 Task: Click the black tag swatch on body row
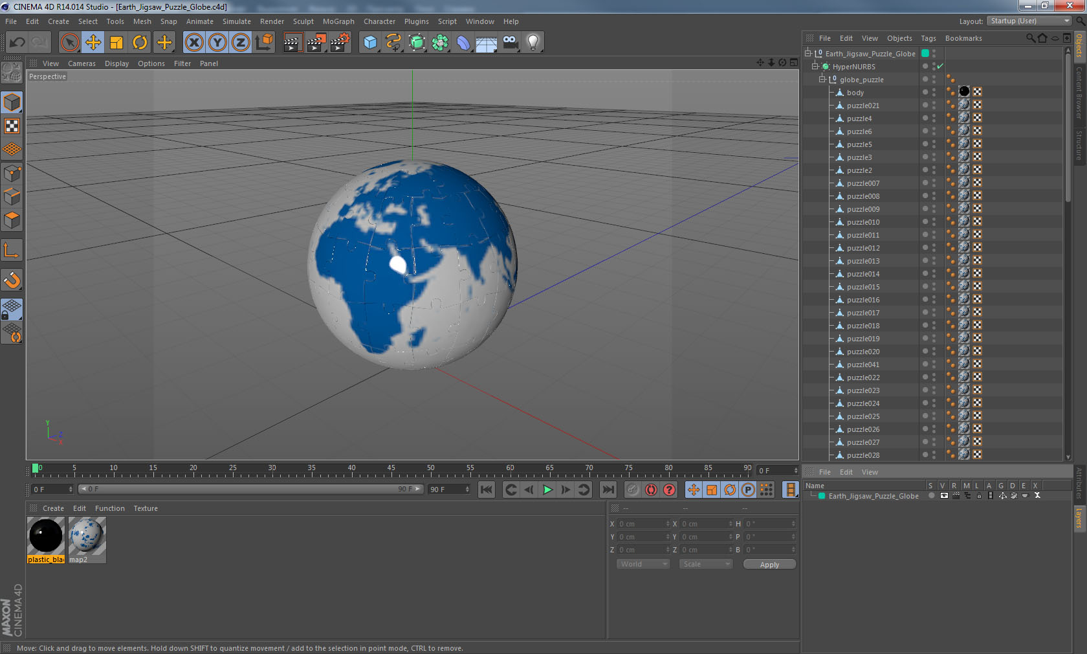coord(964,92)
